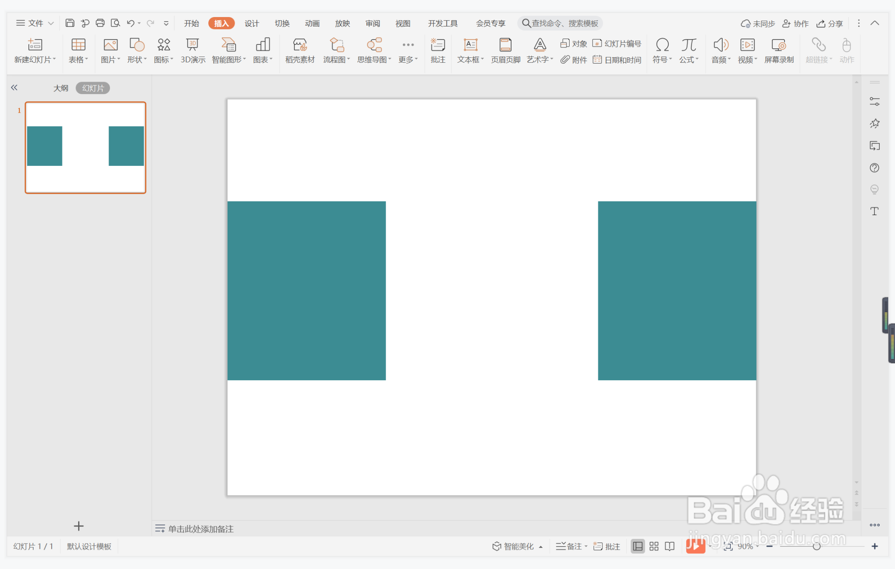Screen dimensions: 895x569
Task: Switch to slide sorter grid view
Action: pyautogui.click(x=654, y=546)
